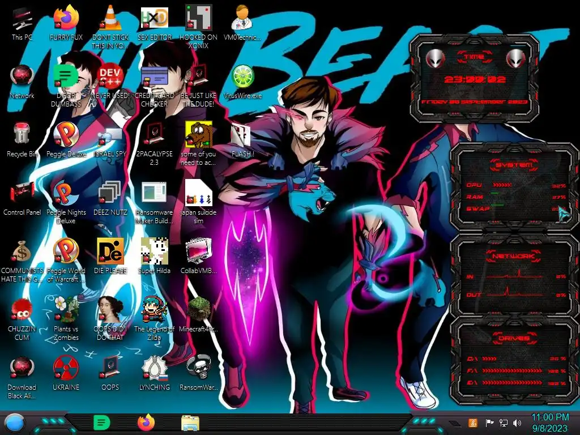Select the OOPS desktop shortcut
This screenshot has width=580, height=435.
(x=110, y=368)
